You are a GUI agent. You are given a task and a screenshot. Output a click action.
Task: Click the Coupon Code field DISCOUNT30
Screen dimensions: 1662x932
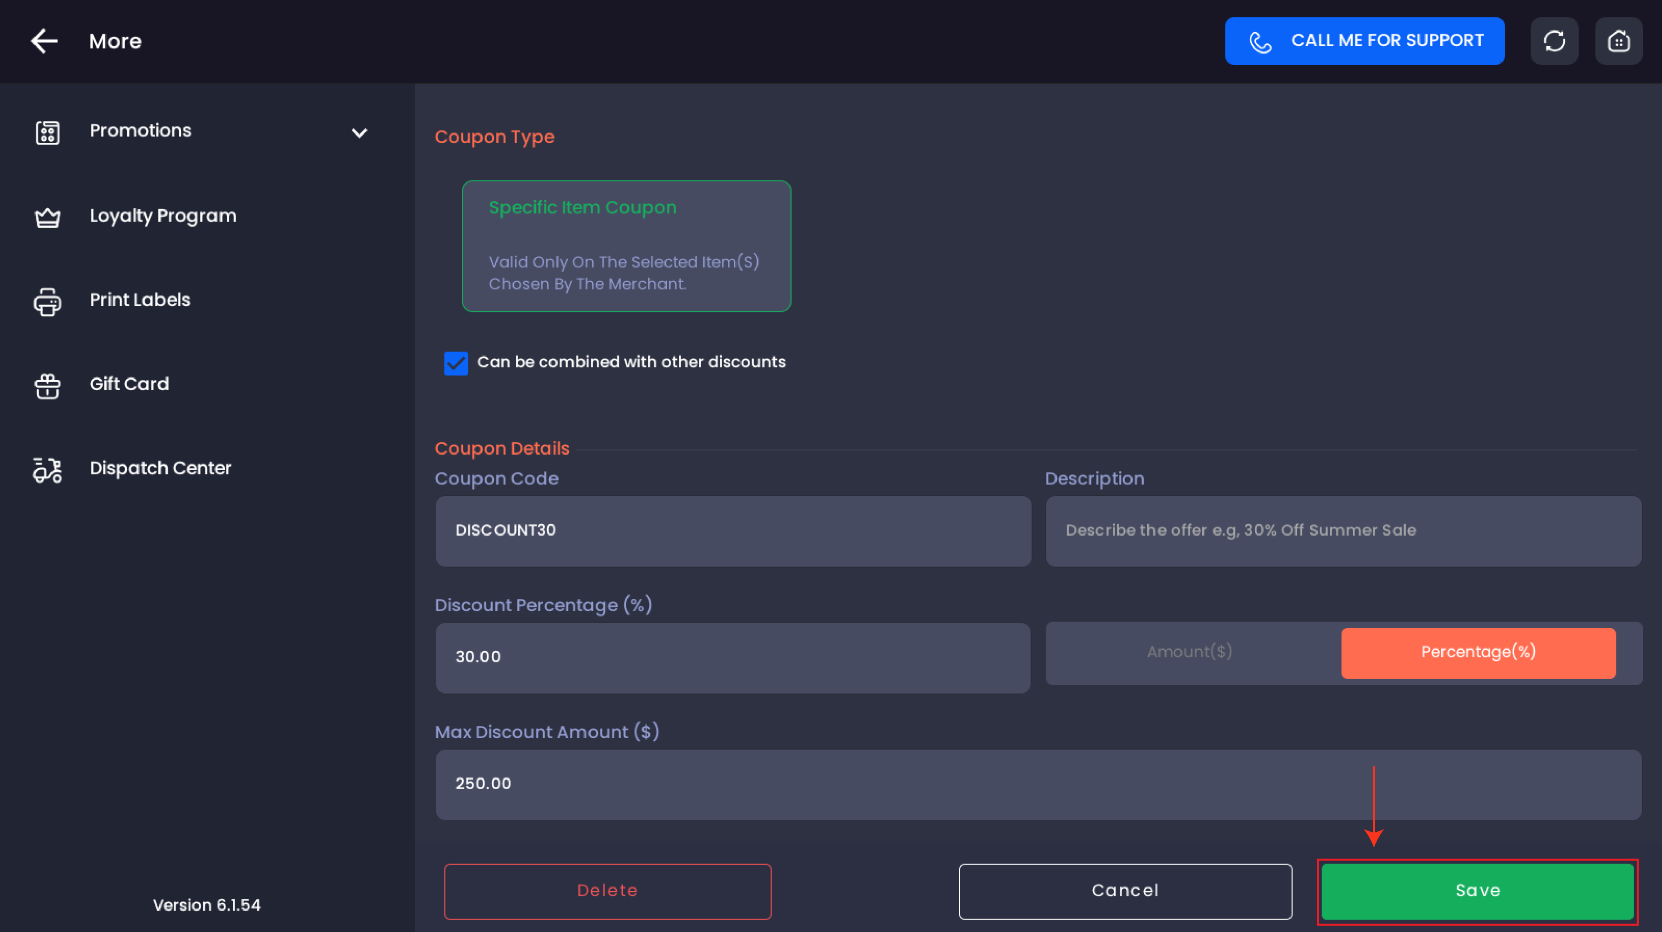[733, 530]
